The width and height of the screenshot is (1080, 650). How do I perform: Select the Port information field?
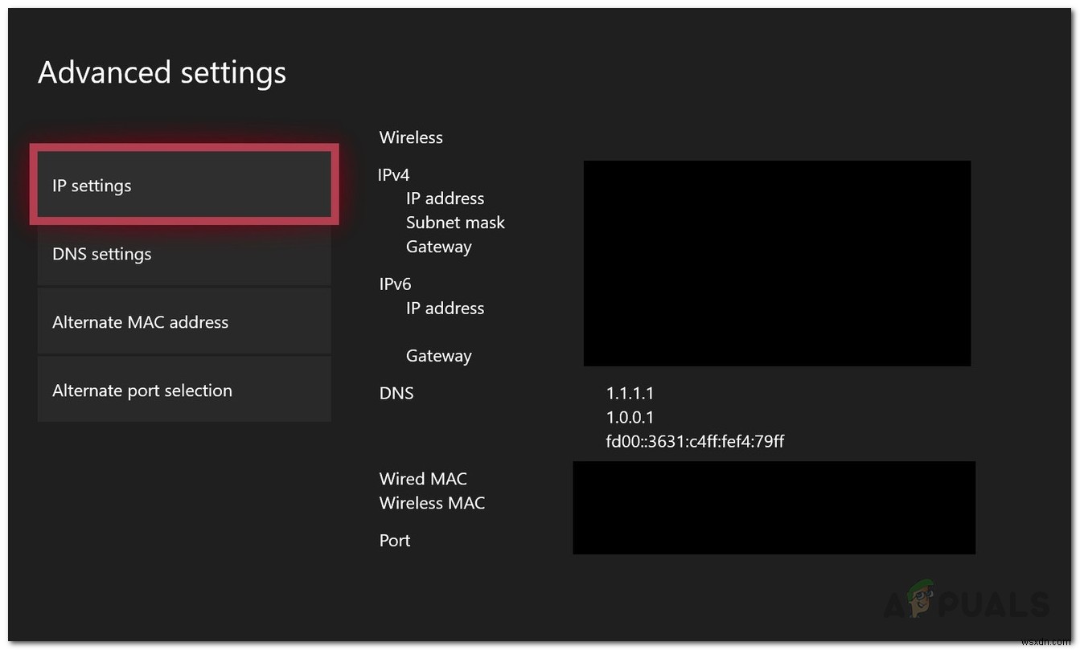[394, 540]
